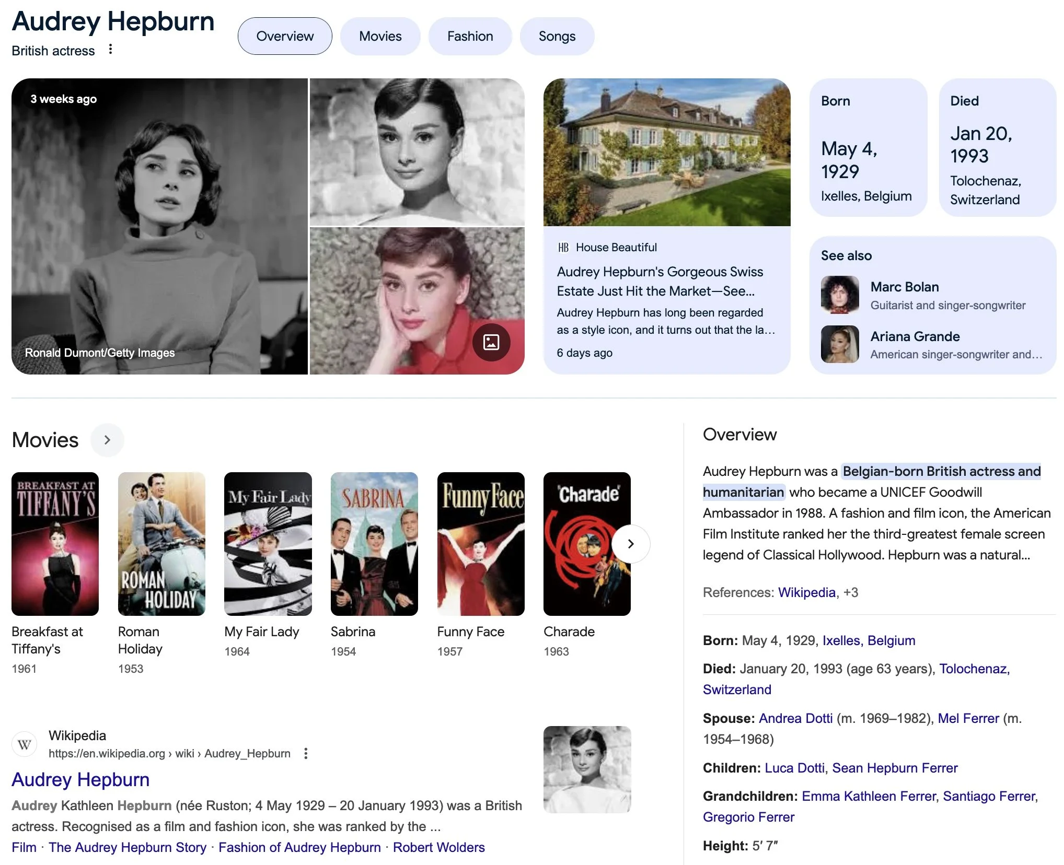Image resolution: width=1064 pixels, height=865 pixels.
Task: Open the three-dot menu beside British actress
Action: pyautogui.click(x=110, y=49)
